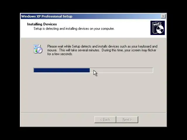This screenshot has width=187, height=140.
Task: Click the 'Please wait while Setup detects' paragraph
Action: coord(102,50)
